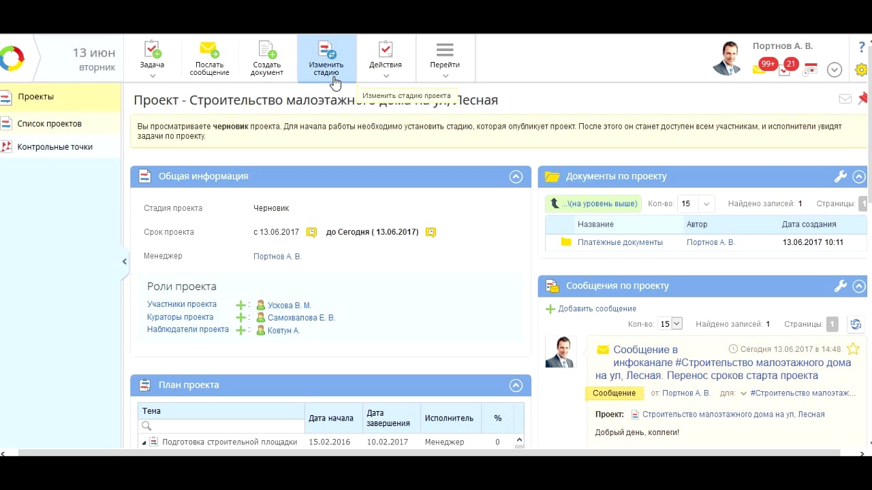This screenshot has width=872, height=490.
Task: Collapse the left sidebar with the arrow handle
Action: pyautogui.click(x=125, y=261)
